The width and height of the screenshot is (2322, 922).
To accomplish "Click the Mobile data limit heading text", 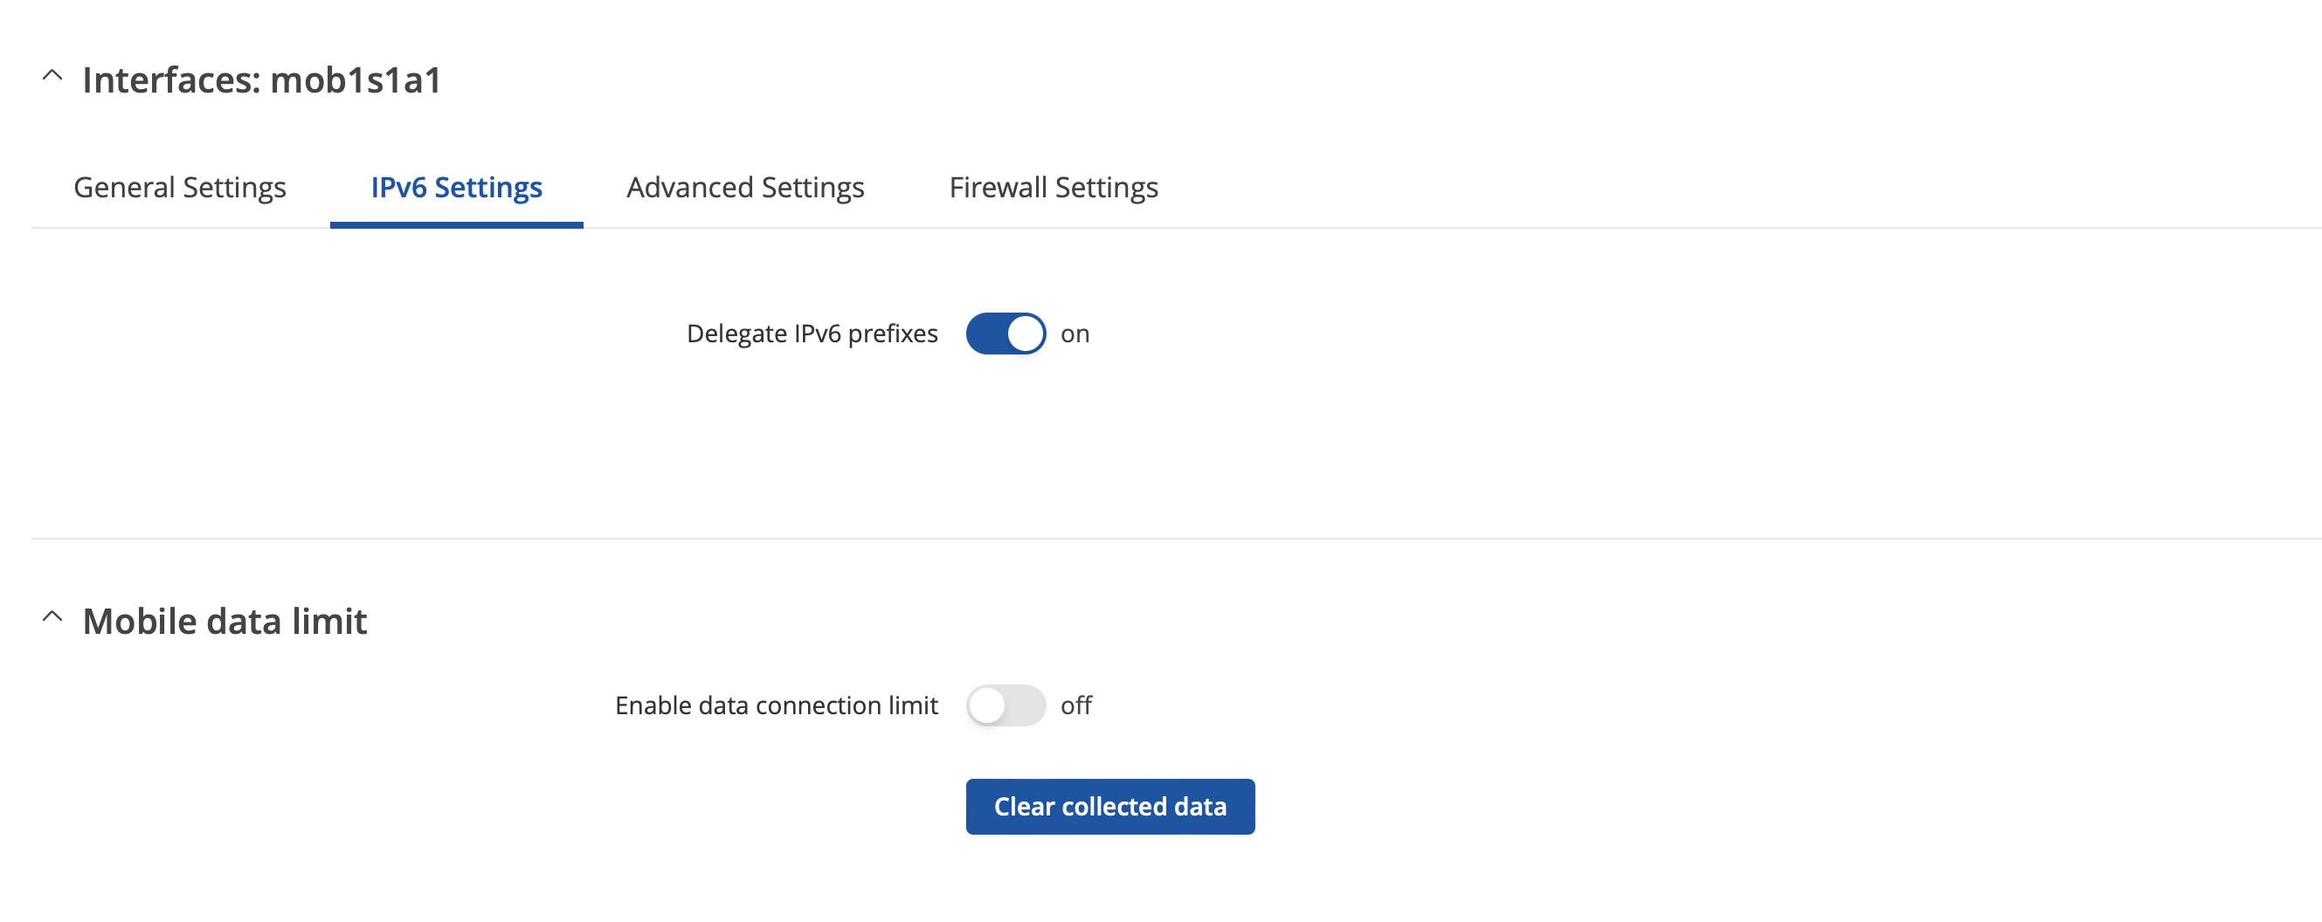I will click(225, 621).
